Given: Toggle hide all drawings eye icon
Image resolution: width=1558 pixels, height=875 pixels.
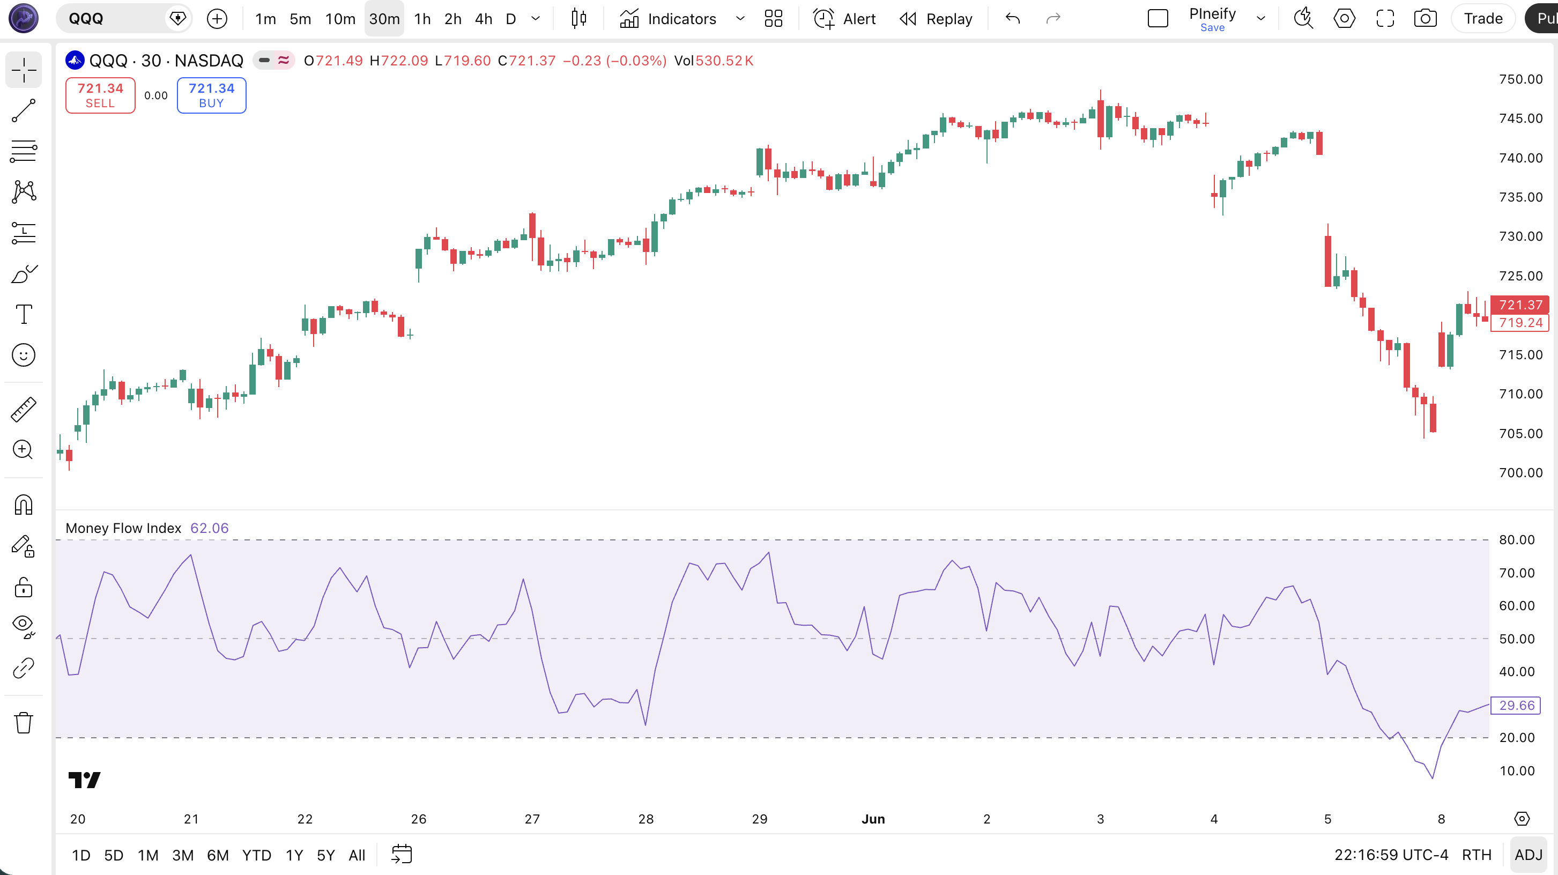Looking at the screenshot, I should click(24, 627).
